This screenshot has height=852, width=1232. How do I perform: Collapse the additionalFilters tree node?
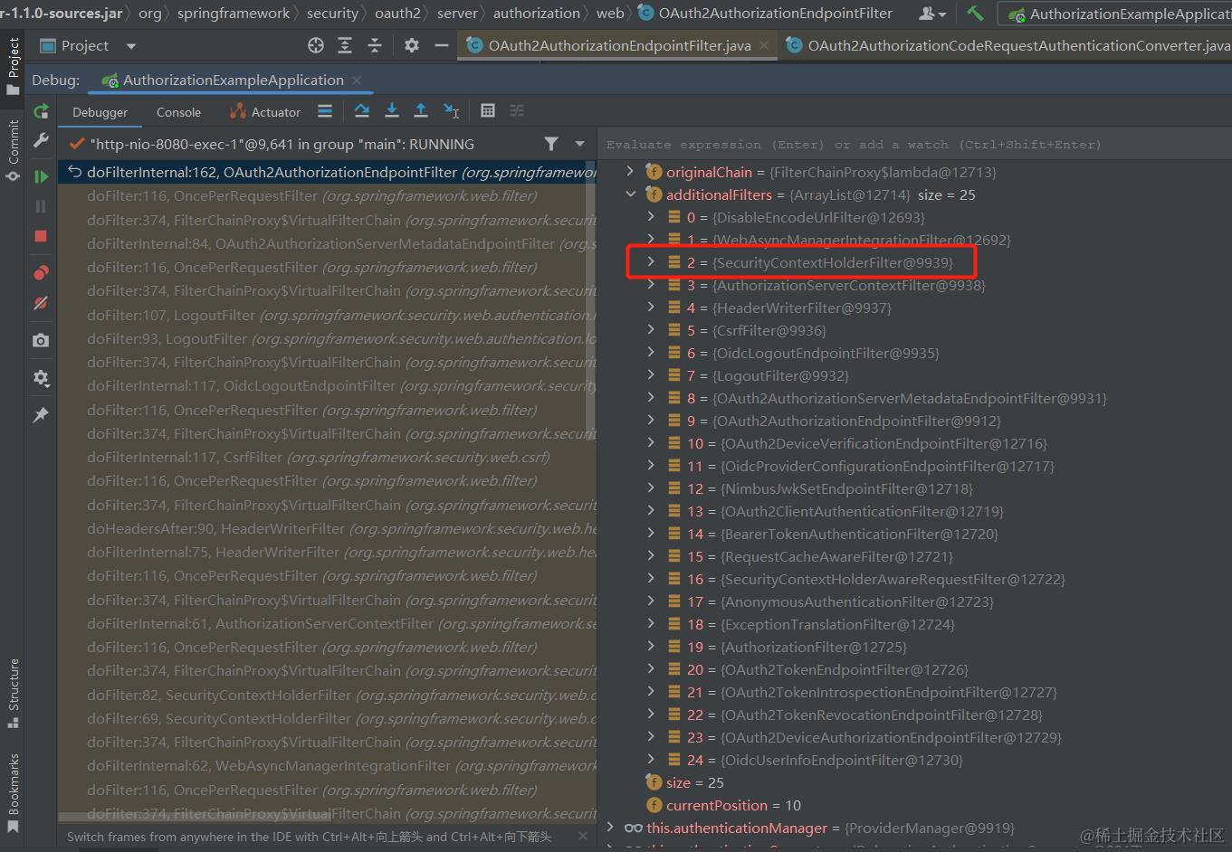(x=631, y=194)
